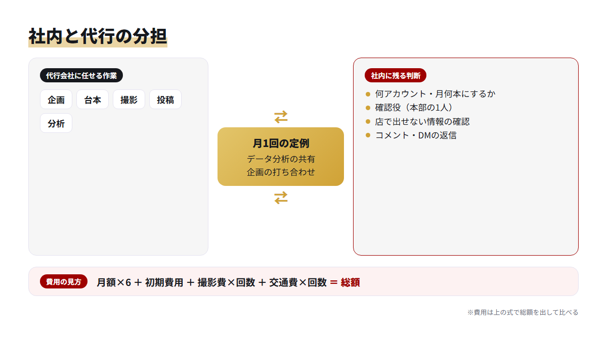Click the exchange arrows icon below 企画の打ち合わせ
Screen dimensions: 607x341
(281, 198)
